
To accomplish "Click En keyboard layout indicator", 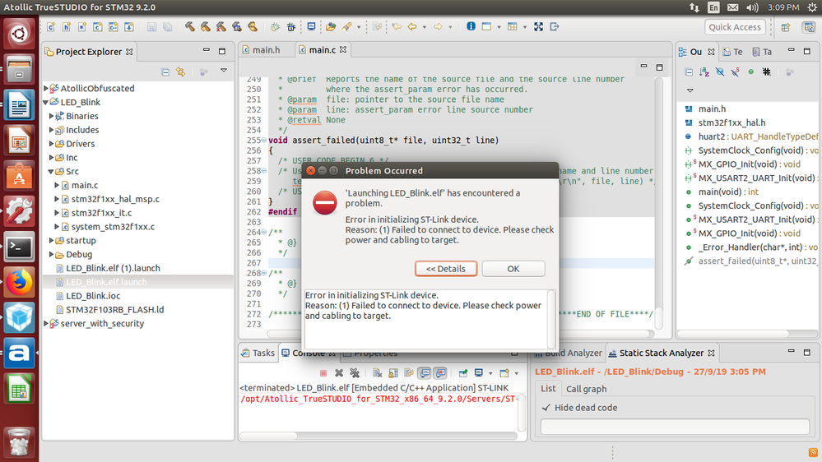I will (x=713, y=7).
